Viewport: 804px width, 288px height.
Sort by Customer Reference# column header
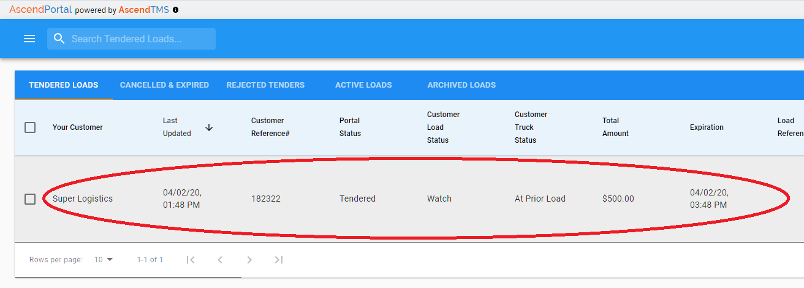tap(270, 127)
